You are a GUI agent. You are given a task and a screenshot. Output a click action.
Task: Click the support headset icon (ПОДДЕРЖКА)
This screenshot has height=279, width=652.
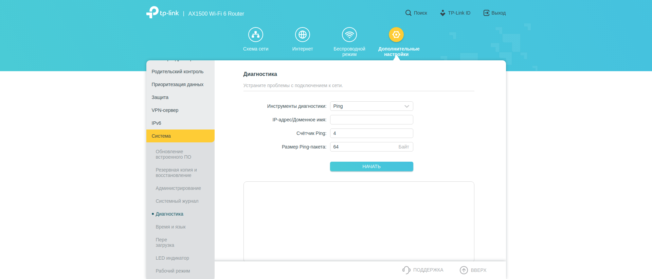[406, 270]
